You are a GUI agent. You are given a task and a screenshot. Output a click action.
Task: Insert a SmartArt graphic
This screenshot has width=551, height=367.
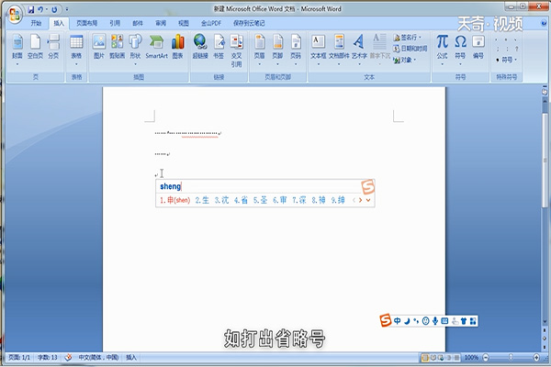156,47
